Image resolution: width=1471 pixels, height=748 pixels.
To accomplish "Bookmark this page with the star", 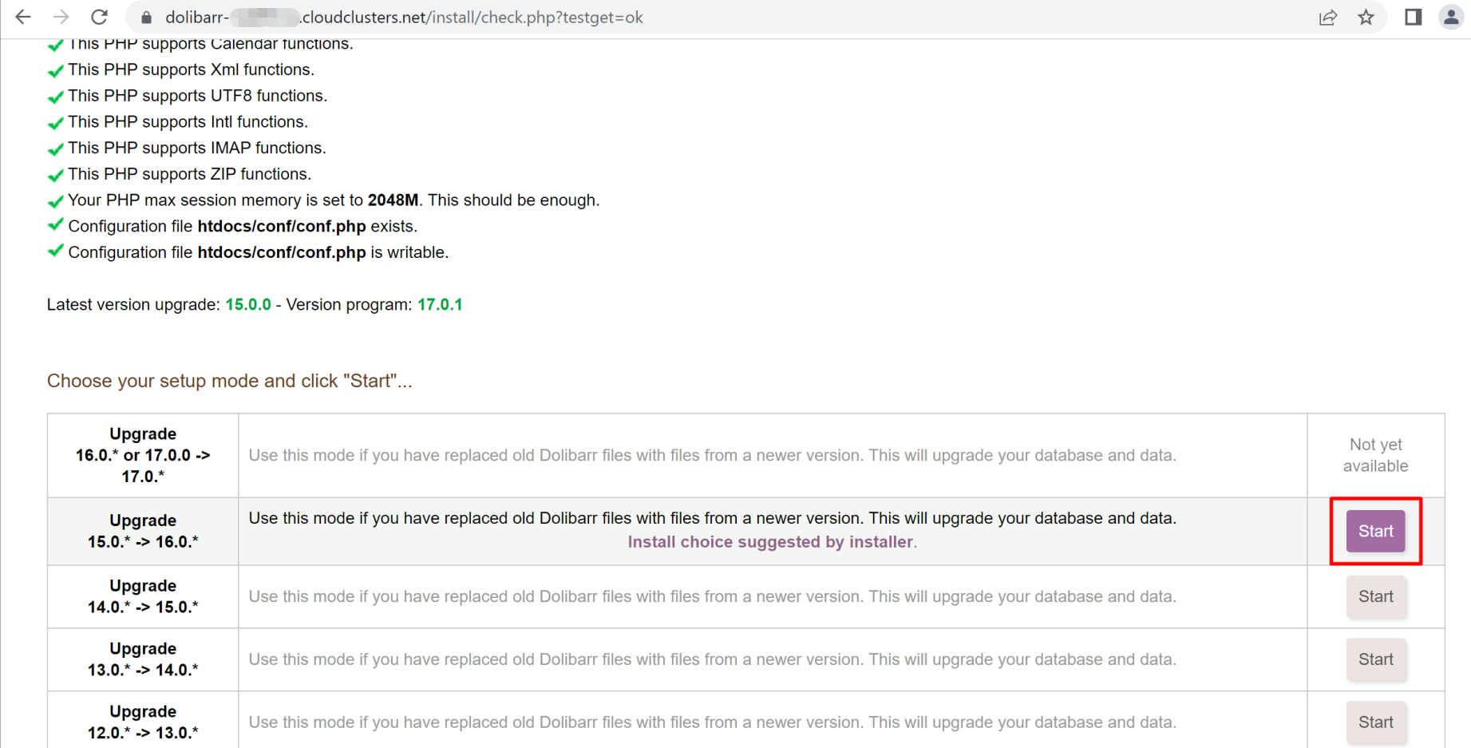I will 1366,18.
